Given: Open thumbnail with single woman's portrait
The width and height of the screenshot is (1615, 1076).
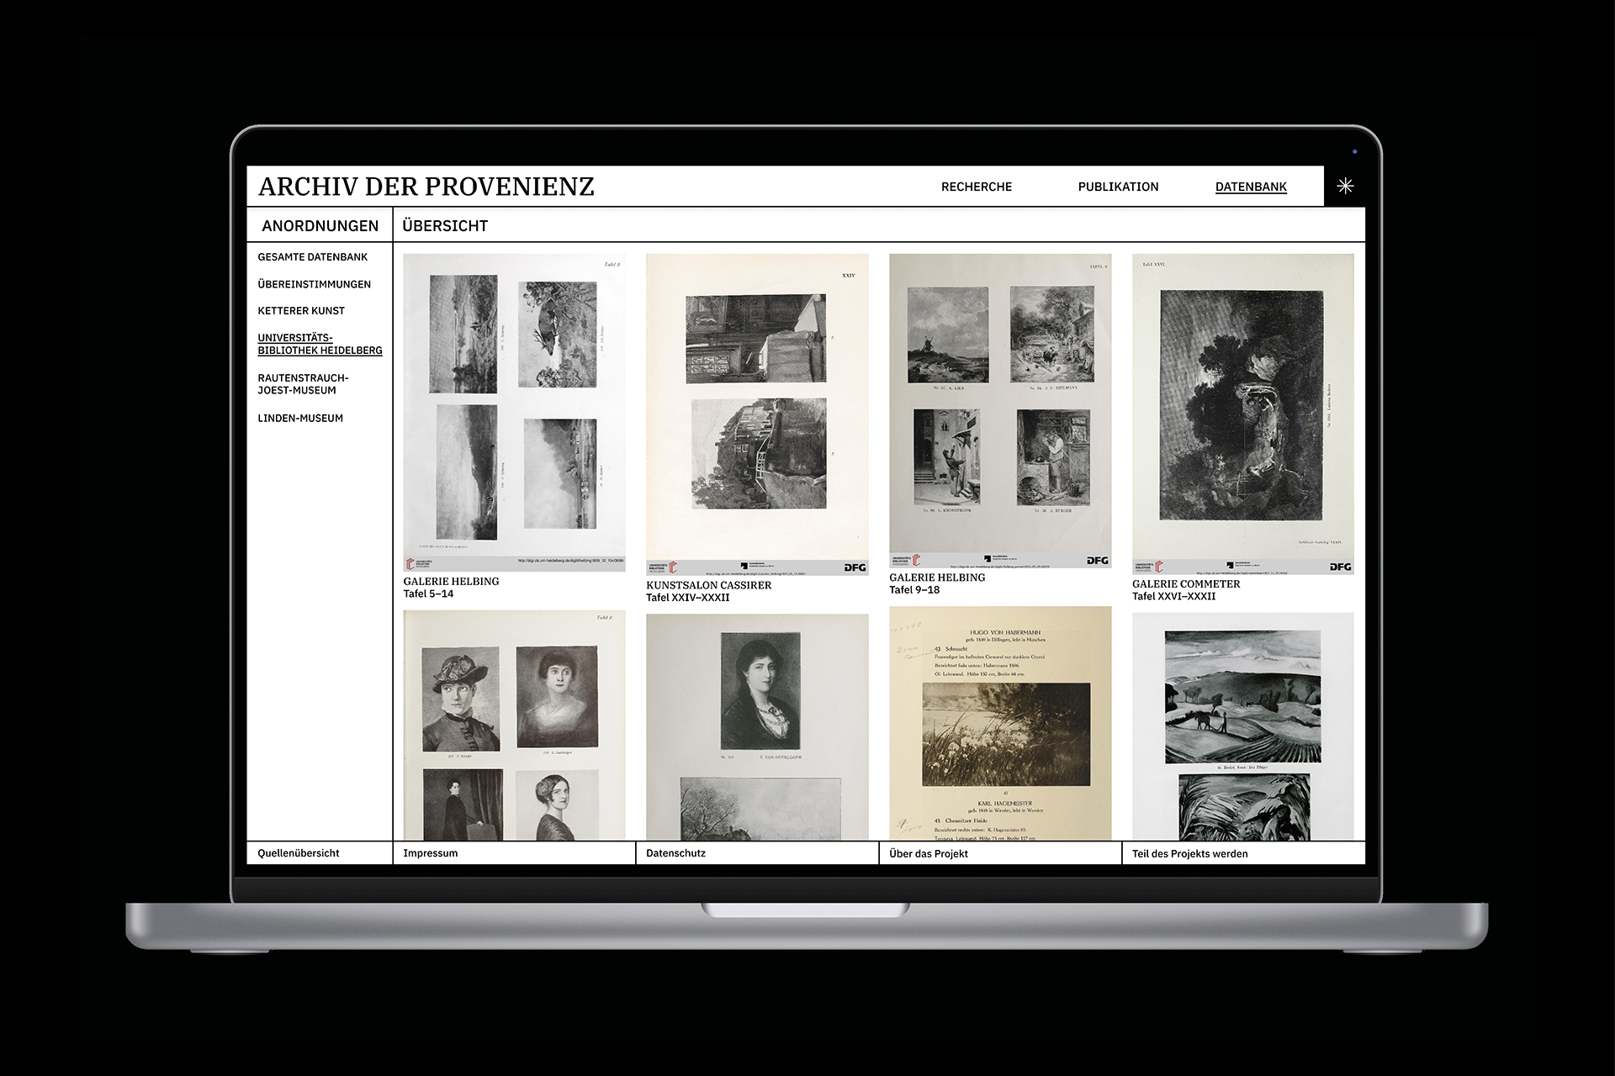Looking at the screenshot, I should [x=757, y=727].
